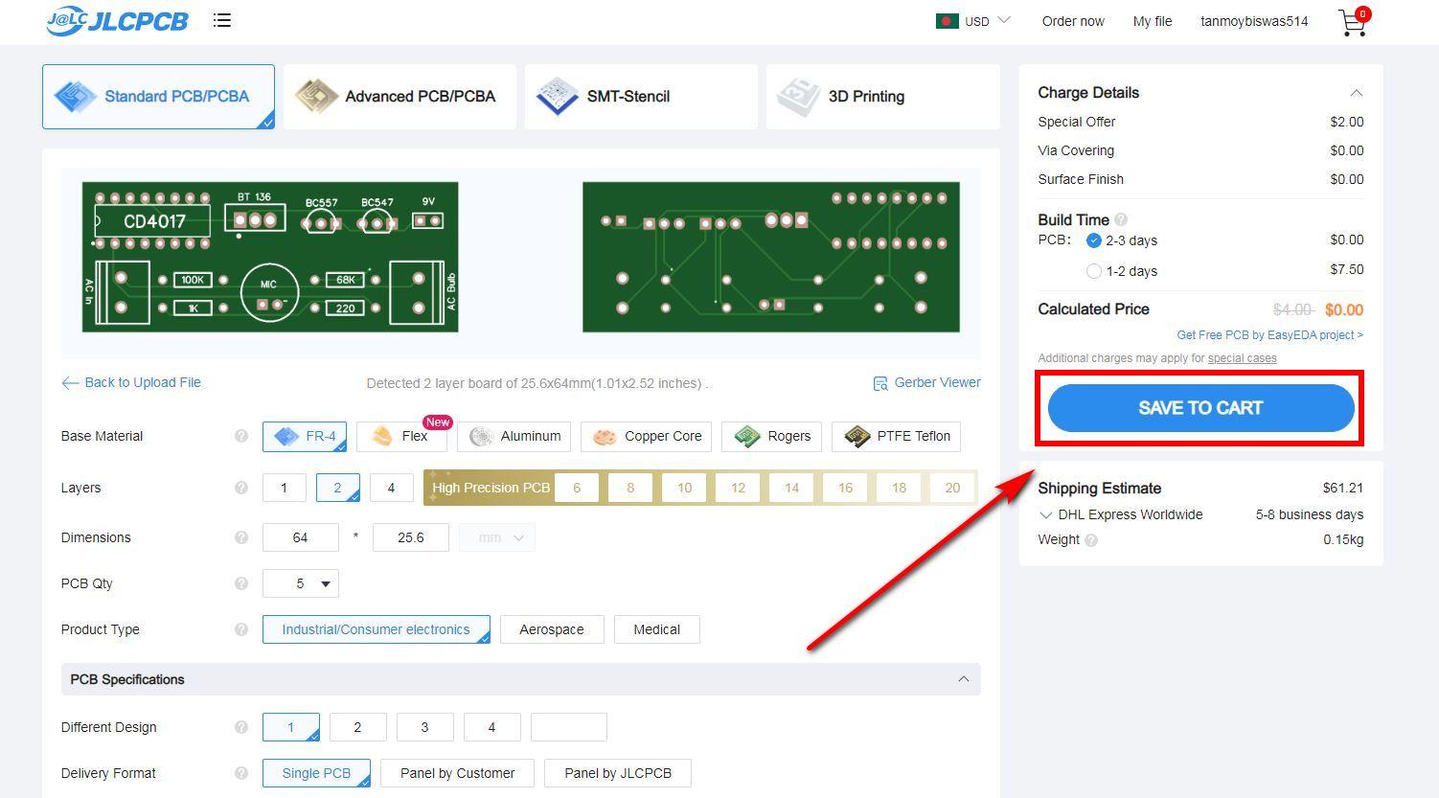Select Copper Core base material
1439x798 pixels.
pyautogui.click(x=647, y=436)
